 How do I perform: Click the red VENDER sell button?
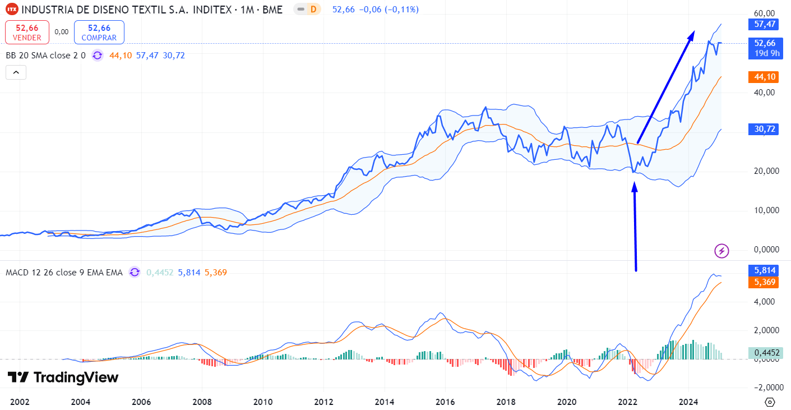(x=27, y=33)
